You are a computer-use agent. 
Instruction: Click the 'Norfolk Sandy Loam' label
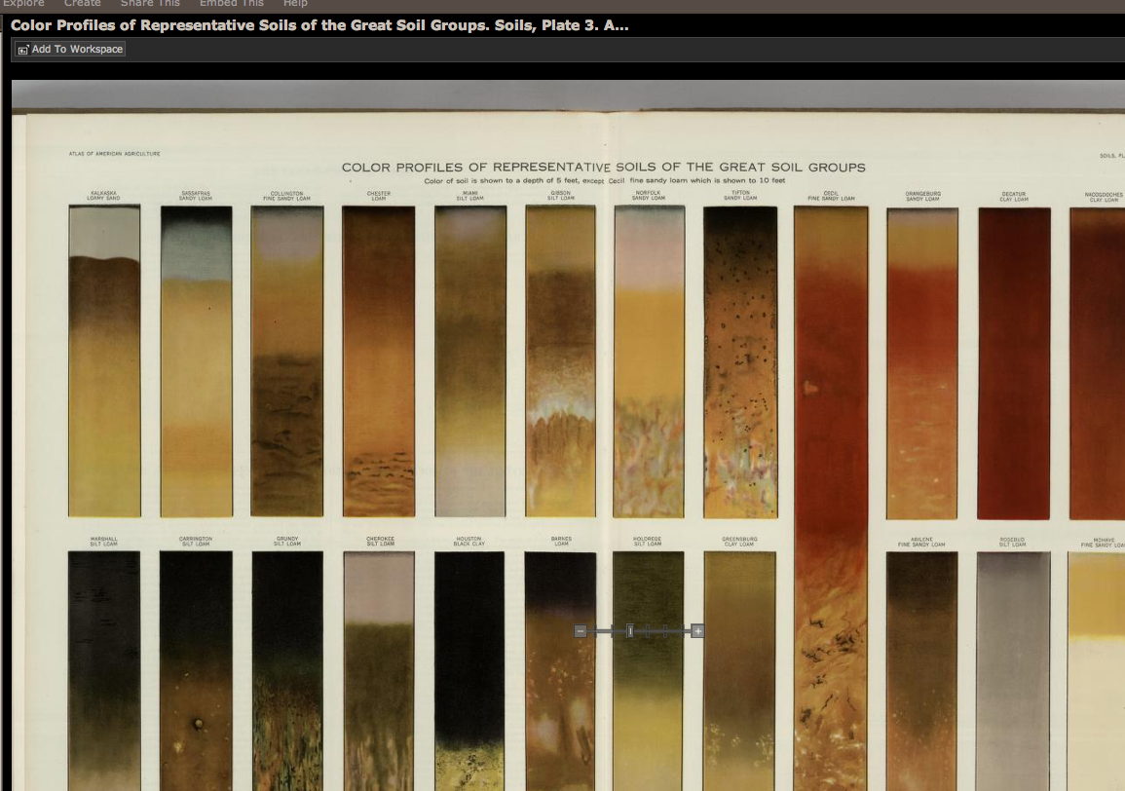click(x=648, y=195)
